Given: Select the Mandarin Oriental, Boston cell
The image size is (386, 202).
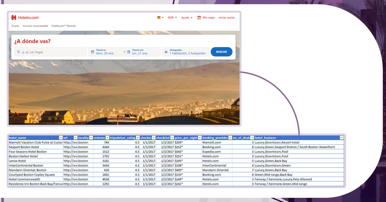Looking at the screenshot, I should pos(36,170).
